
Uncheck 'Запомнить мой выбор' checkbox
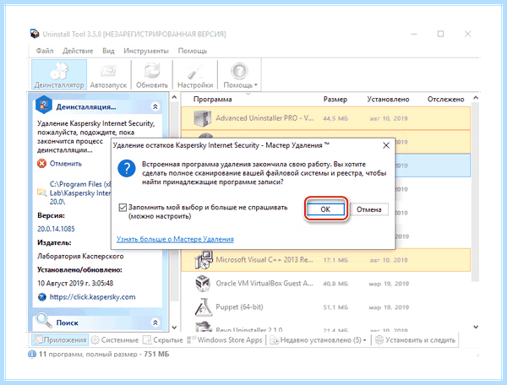coord(123,208)
